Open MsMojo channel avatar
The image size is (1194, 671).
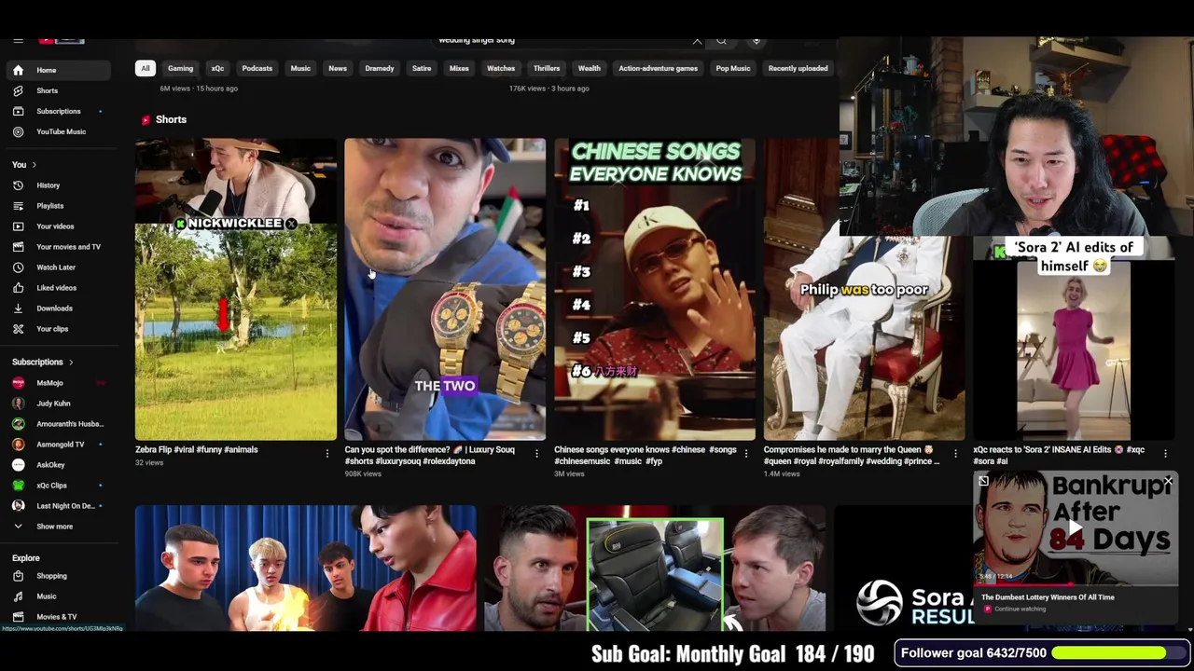pyautogui.click(x=18, y=383)
